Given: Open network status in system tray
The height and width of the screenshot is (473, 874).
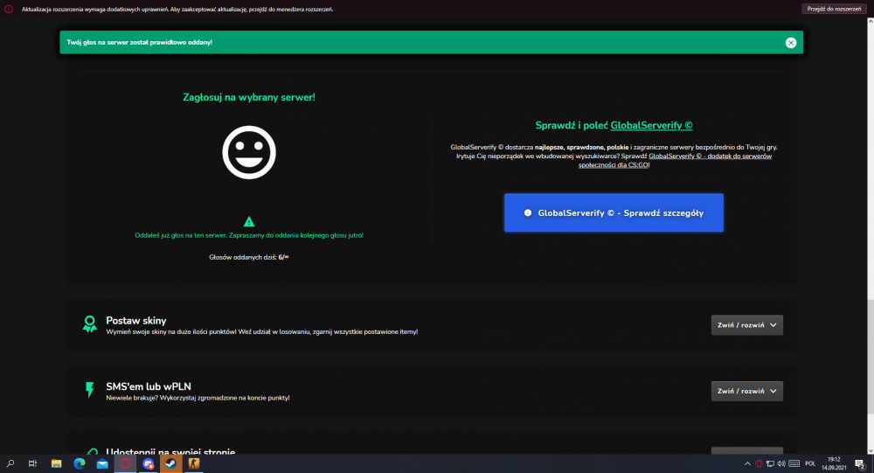Looking at the screenshot, I should (x=770, y=463).
